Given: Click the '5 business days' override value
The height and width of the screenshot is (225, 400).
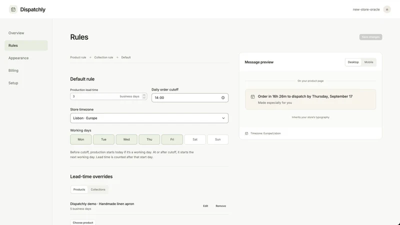Looking at the screenshot, I should (80, 209).
